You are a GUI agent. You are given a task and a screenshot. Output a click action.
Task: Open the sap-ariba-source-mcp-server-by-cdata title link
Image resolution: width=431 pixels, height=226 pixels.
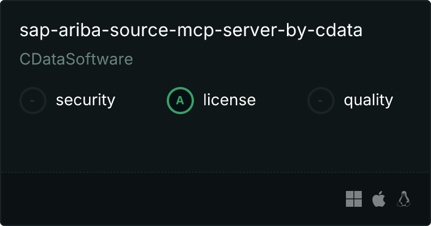click(191, 31)
